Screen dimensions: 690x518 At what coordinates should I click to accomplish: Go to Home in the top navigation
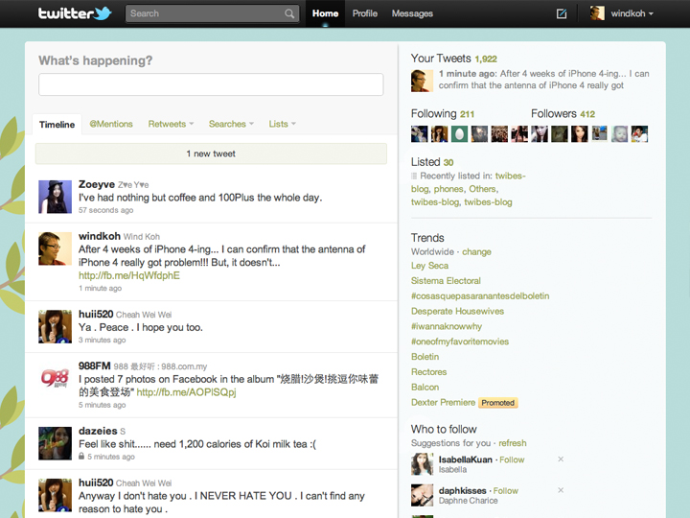(325, 13)
